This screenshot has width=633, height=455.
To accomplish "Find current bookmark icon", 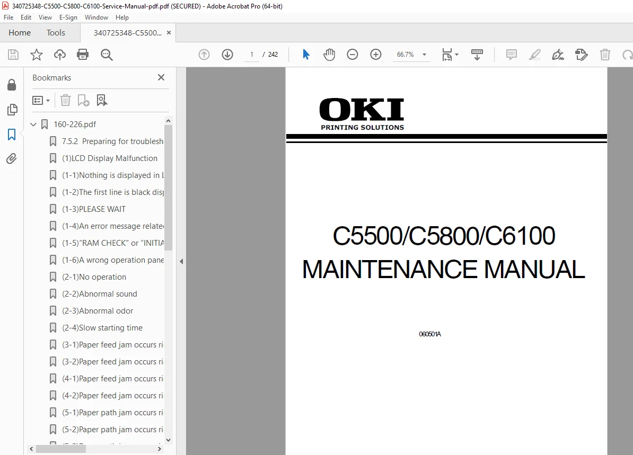I will [x=102, y=100].
